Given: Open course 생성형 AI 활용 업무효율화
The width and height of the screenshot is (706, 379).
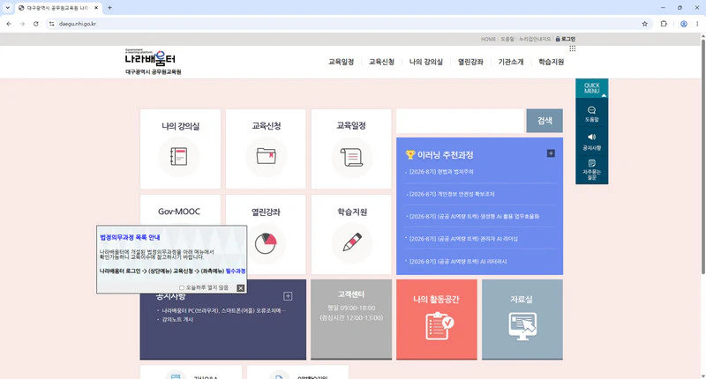Looking at the screenshot, I should pyautogui.click(x=474, y=217).
